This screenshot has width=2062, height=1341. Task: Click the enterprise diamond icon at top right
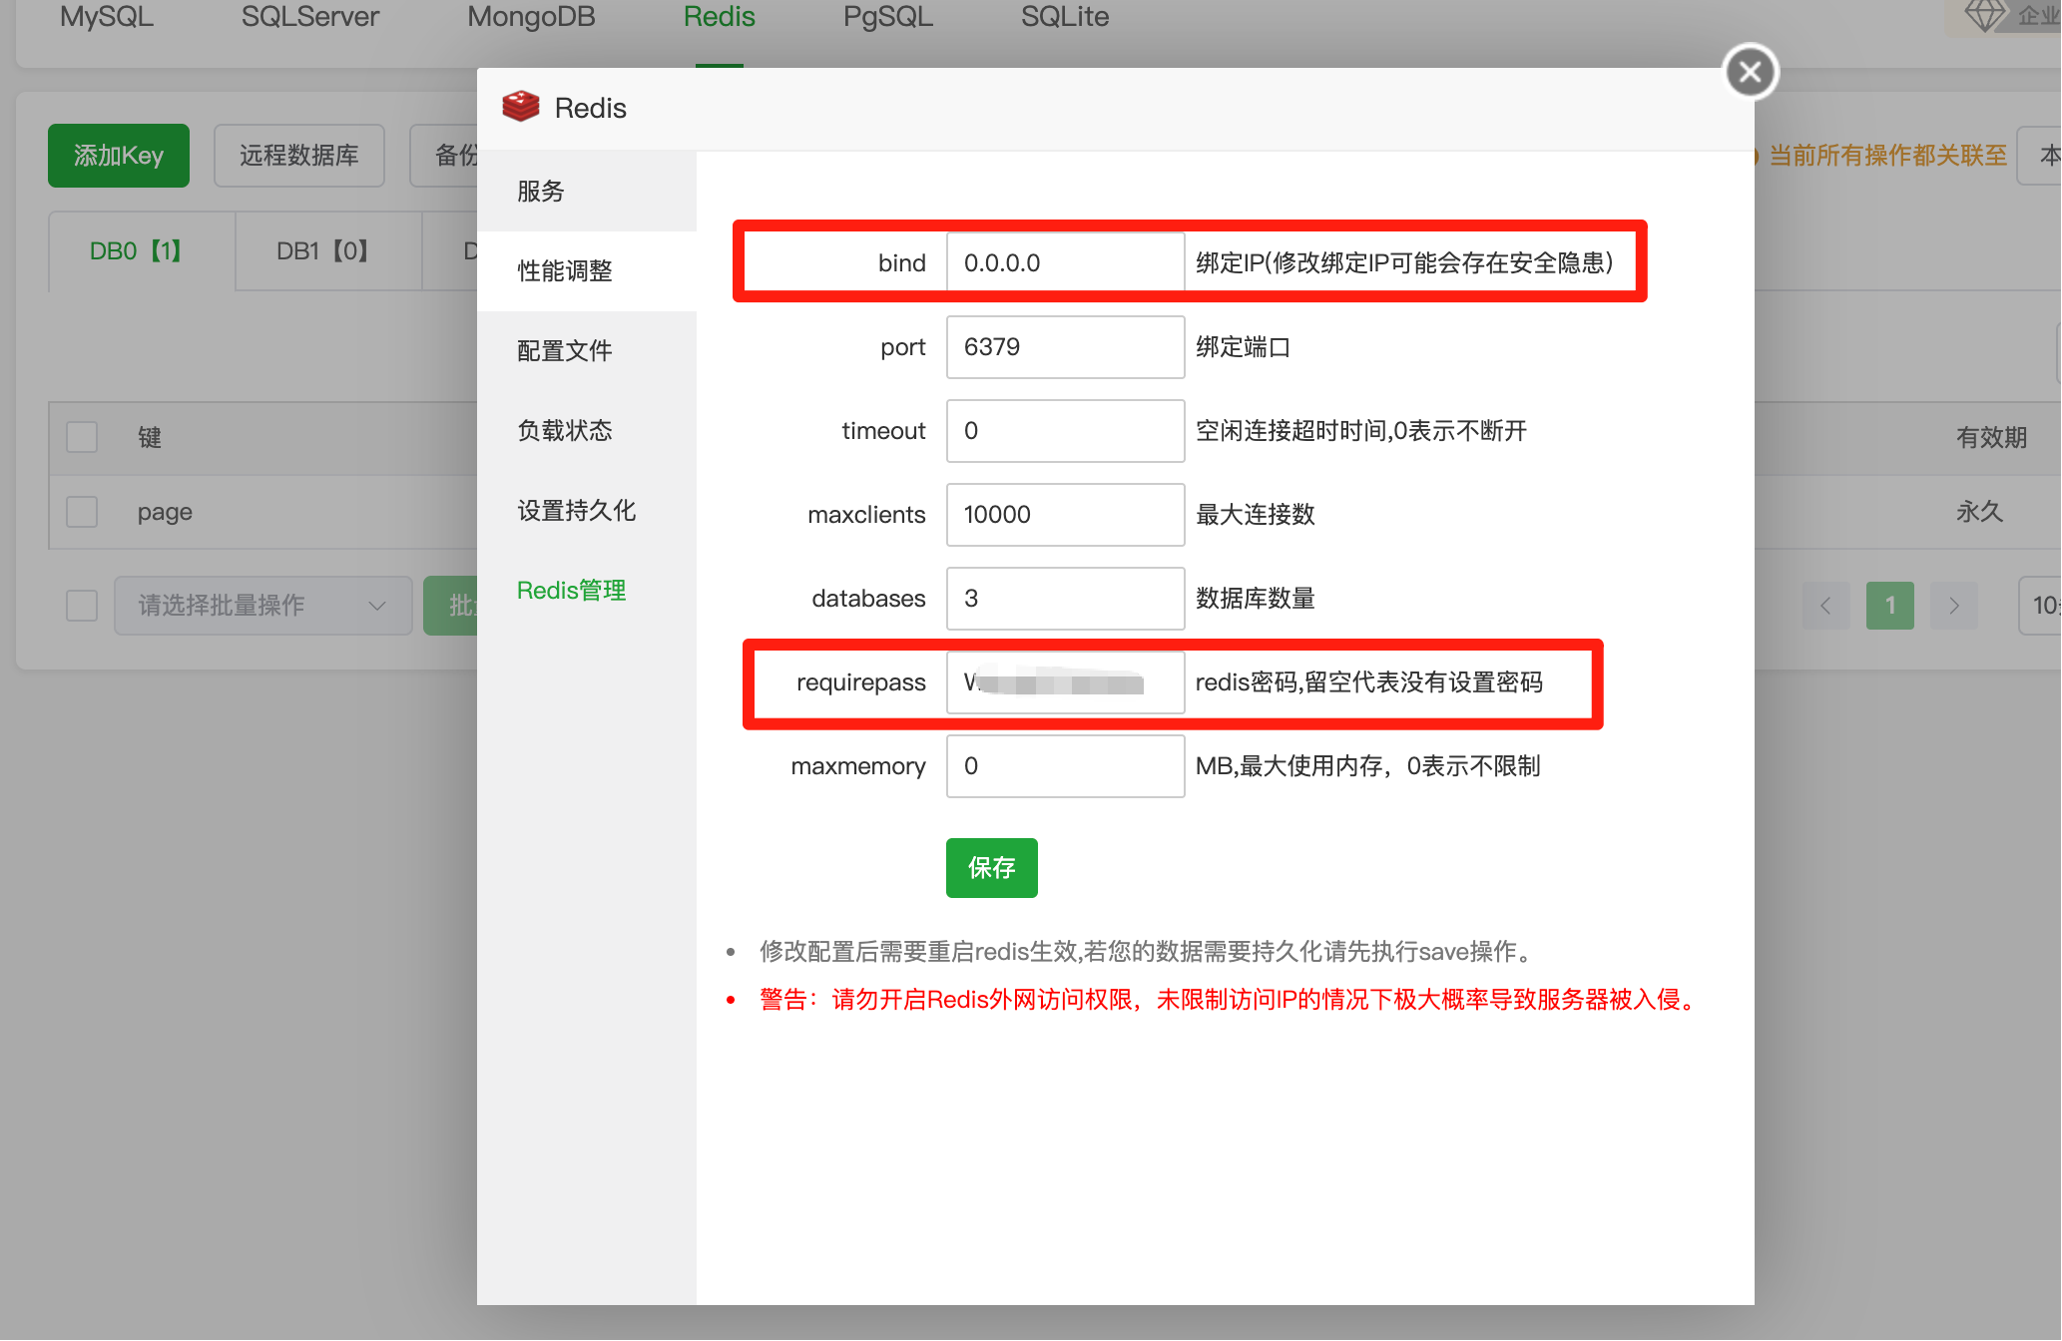coord(1984,16)
